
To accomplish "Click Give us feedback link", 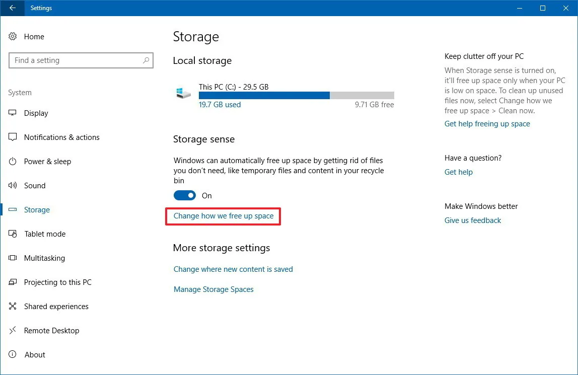I will pyautogui.click(x=473, y=220).
